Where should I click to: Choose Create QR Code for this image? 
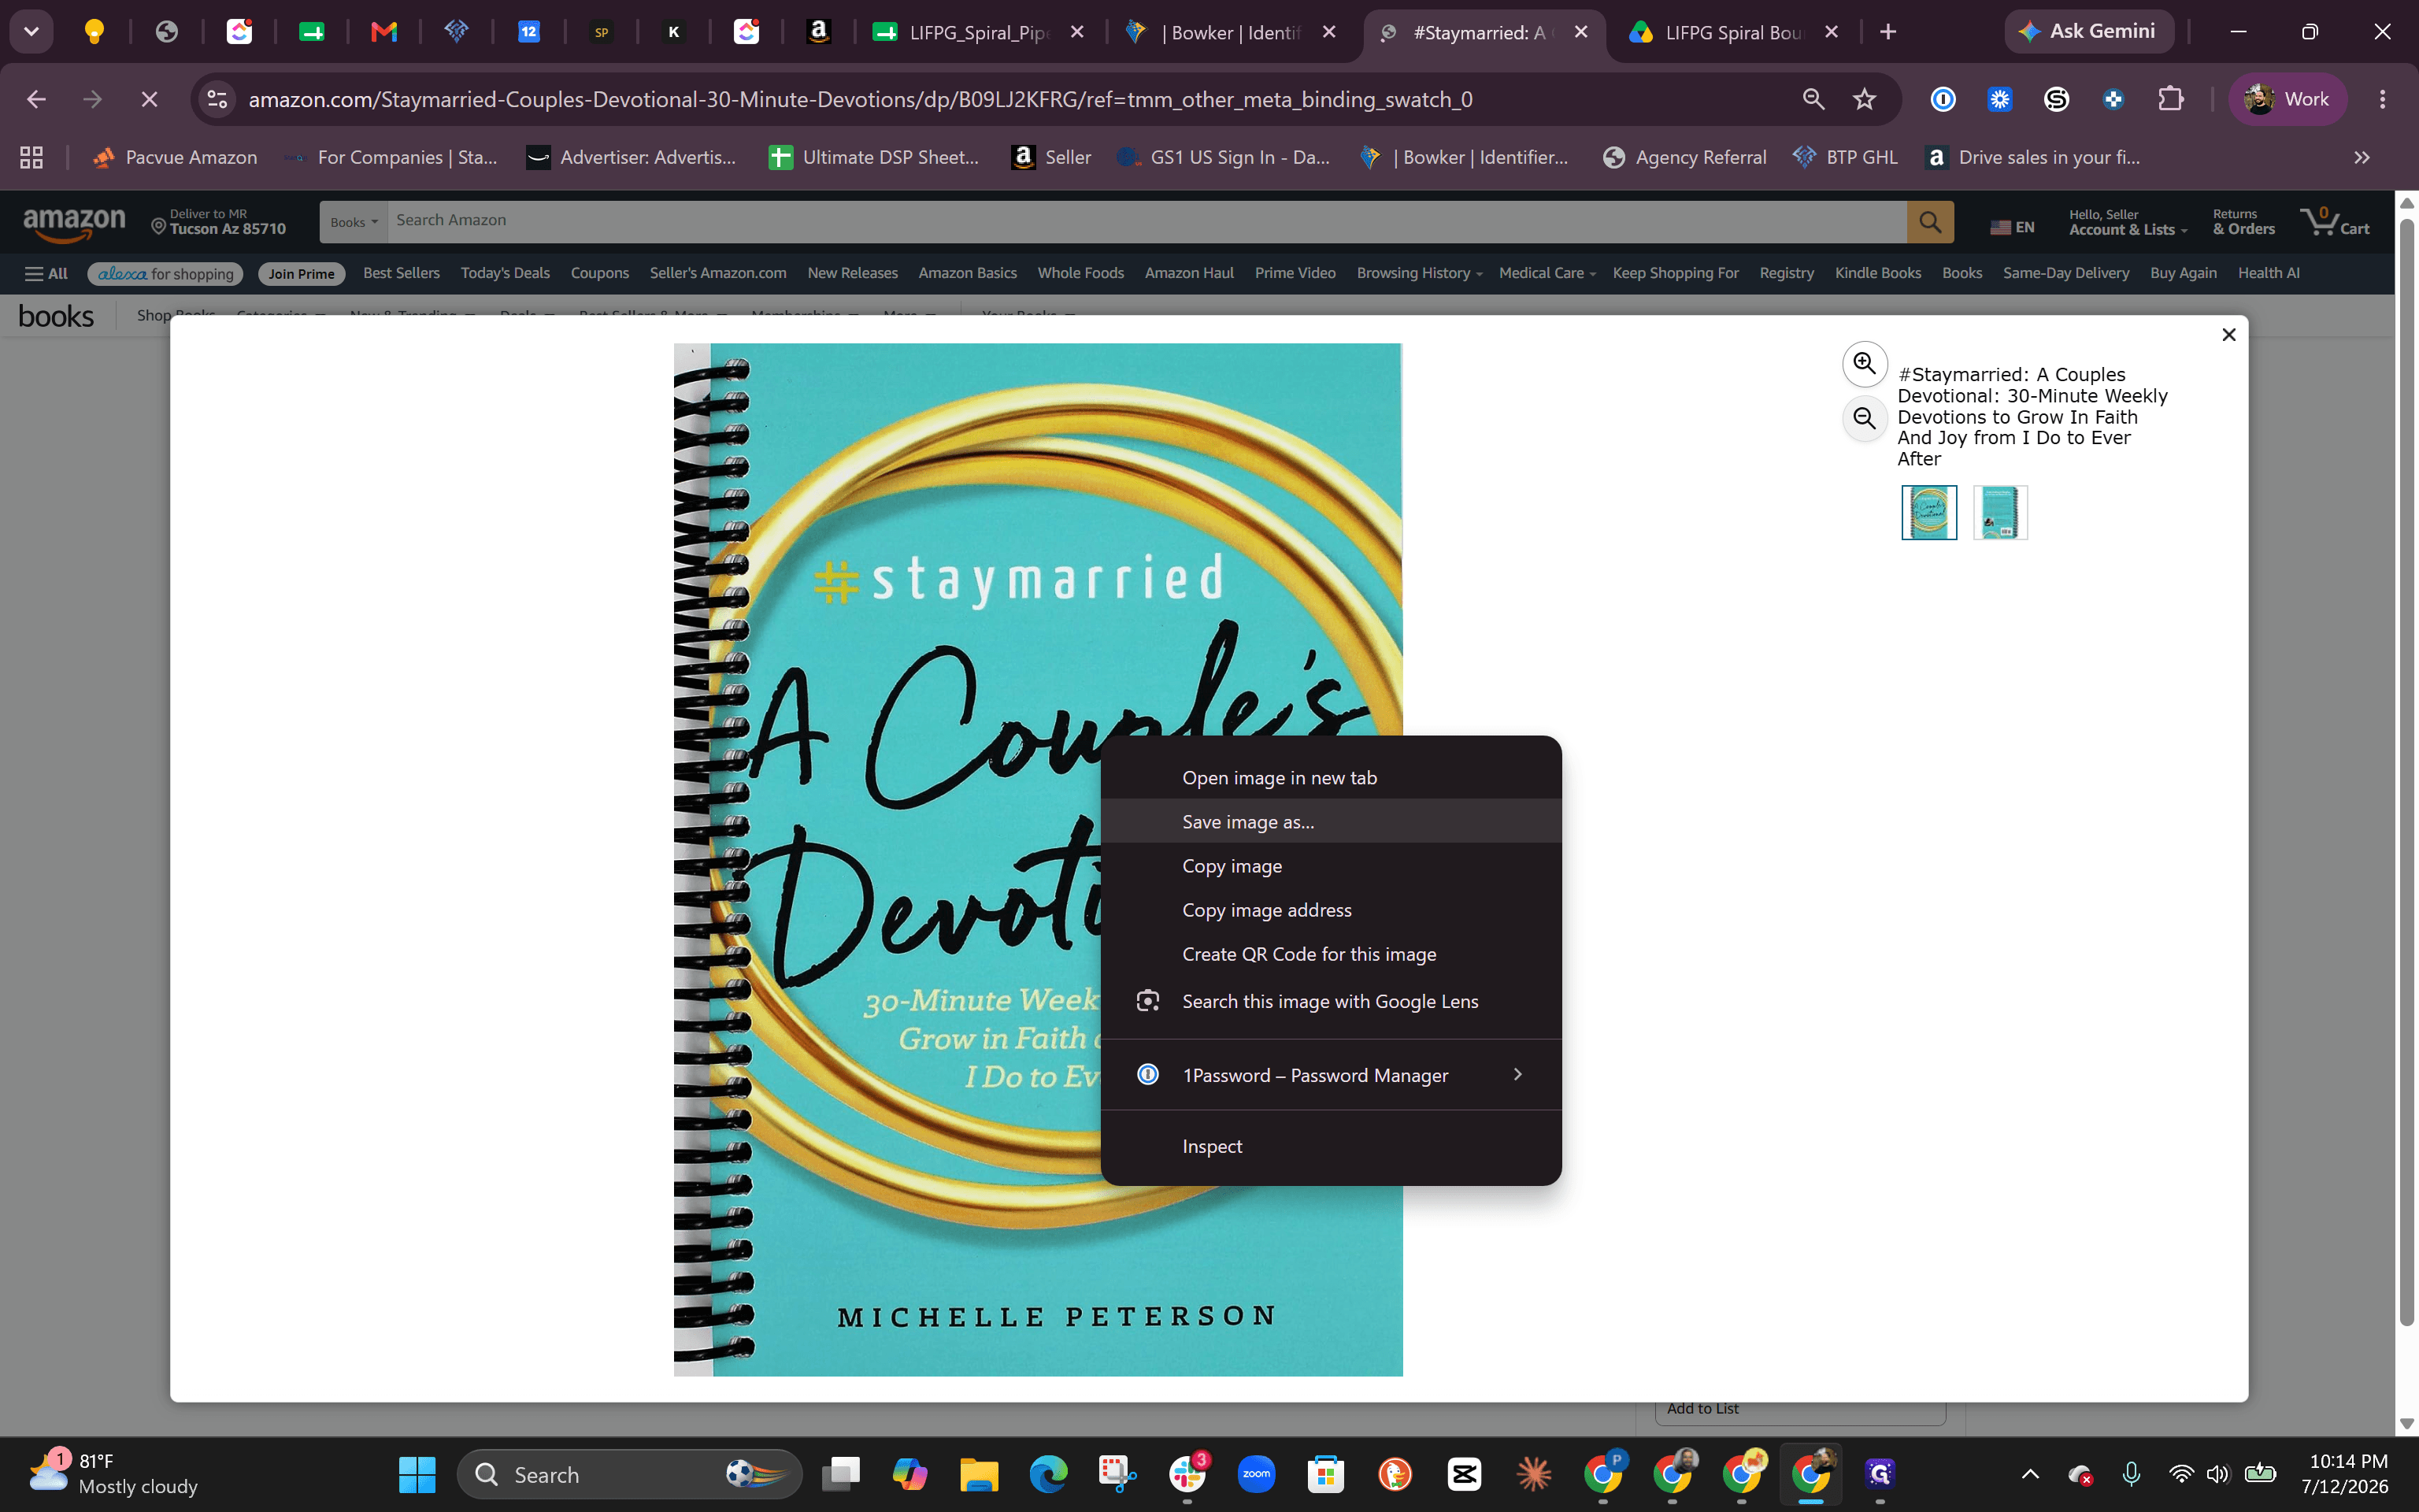[1331, 953]
